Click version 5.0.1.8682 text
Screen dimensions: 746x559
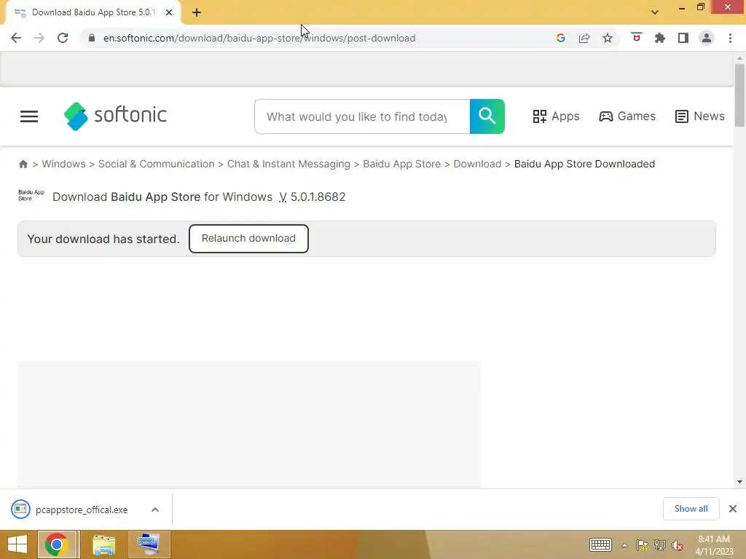(318, 197)
